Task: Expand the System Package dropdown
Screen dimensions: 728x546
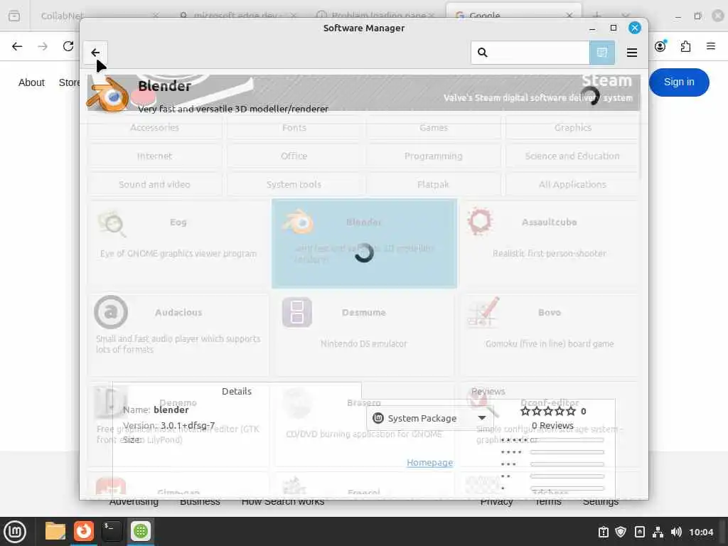Action: pyautogui.click(x=429, y=418)
